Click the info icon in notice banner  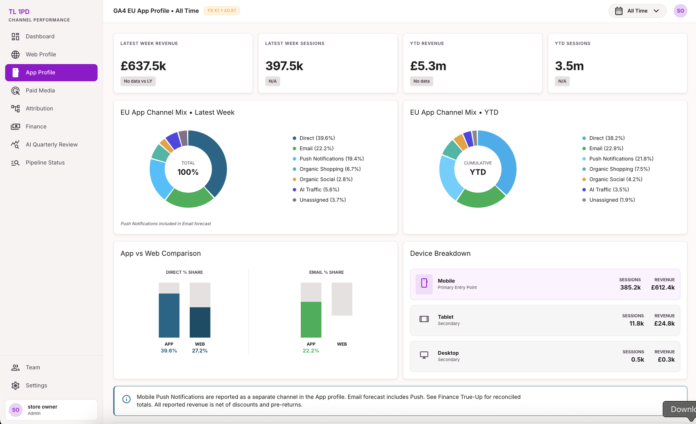(127, 399)
